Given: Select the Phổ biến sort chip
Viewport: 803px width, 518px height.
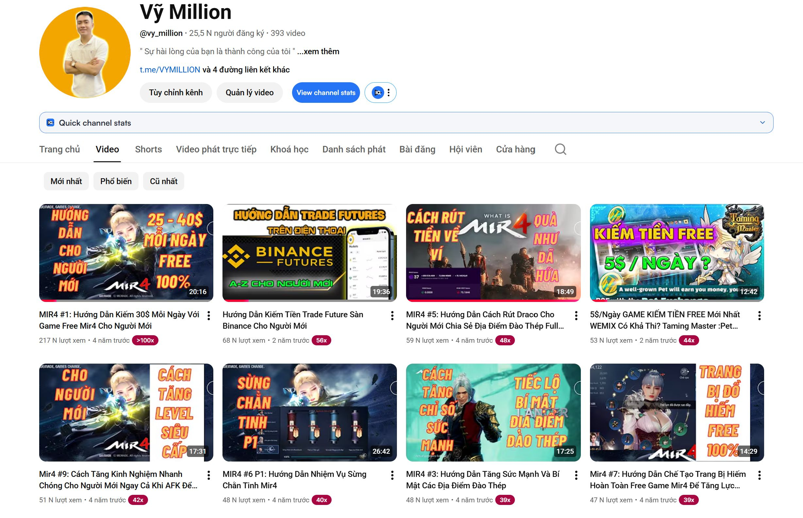Looking at the screenshot, I should tap(116, 181).
